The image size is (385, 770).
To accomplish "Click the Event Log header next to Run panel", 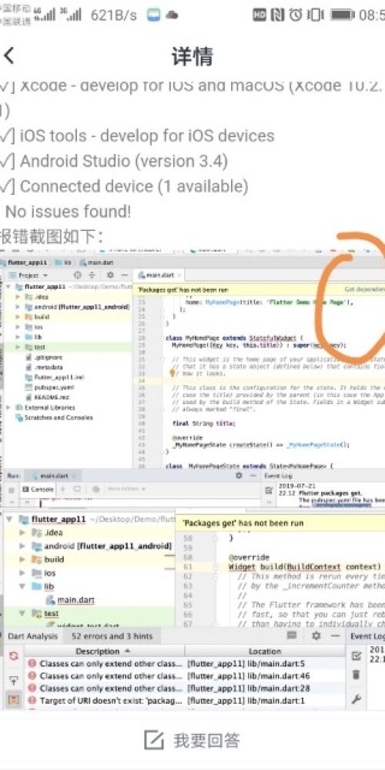I will [x=279, y=476].
